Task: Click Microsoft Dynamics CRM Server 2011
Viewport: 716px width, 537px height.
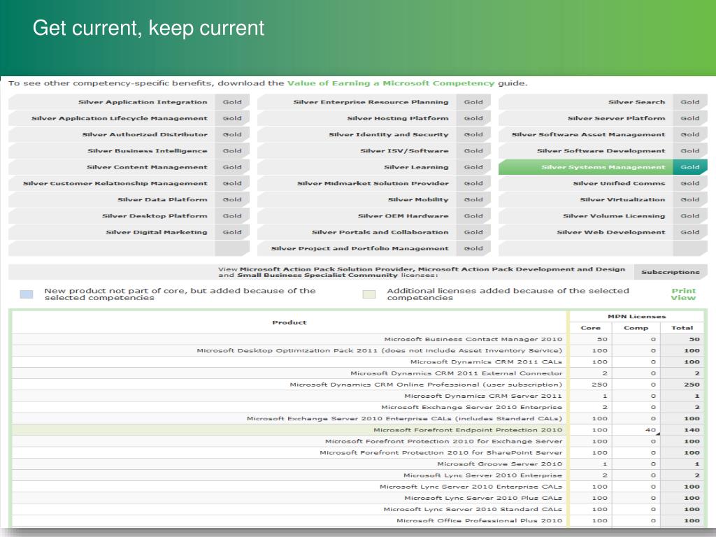Action: click(x=483, y=396)
